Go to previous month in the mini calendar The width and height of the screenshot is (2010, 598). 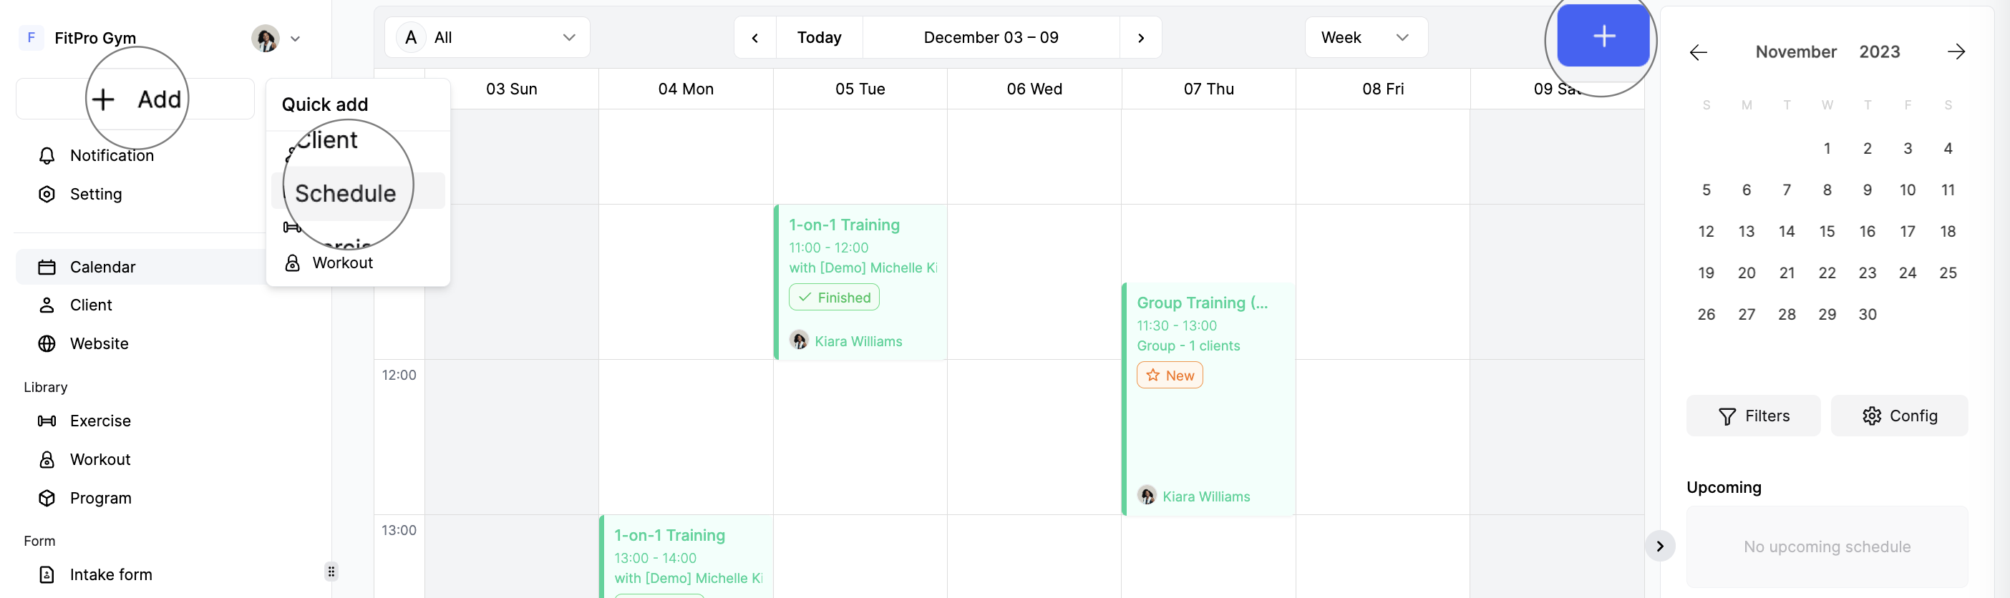click(1699, 52)
